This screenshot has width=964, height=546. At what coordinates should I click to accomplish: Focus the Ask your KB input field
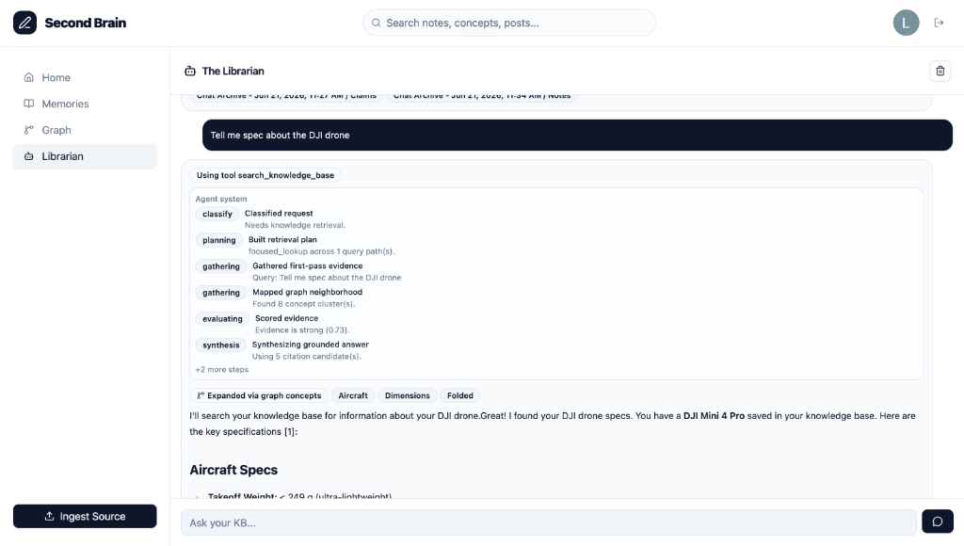click(x=549, y=522)
